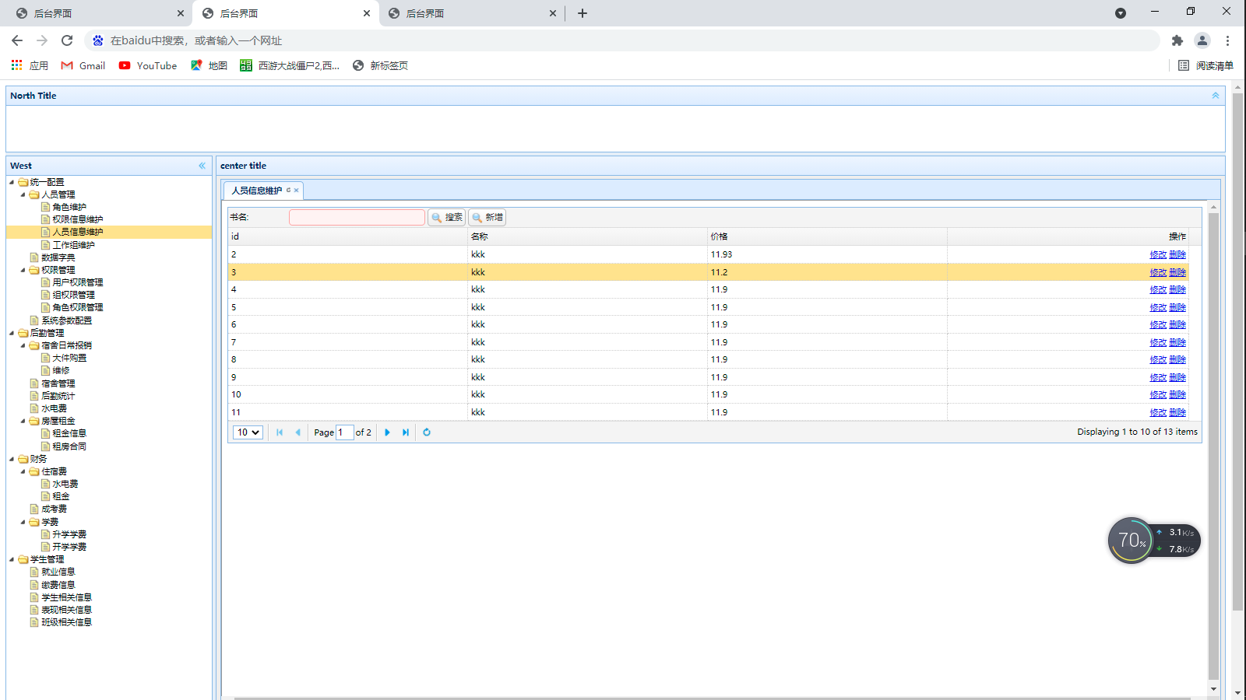Viewport: 1246px width, 700px height.
Task: Click the refresh icon in pagination bar
Action: pos(427,432)
